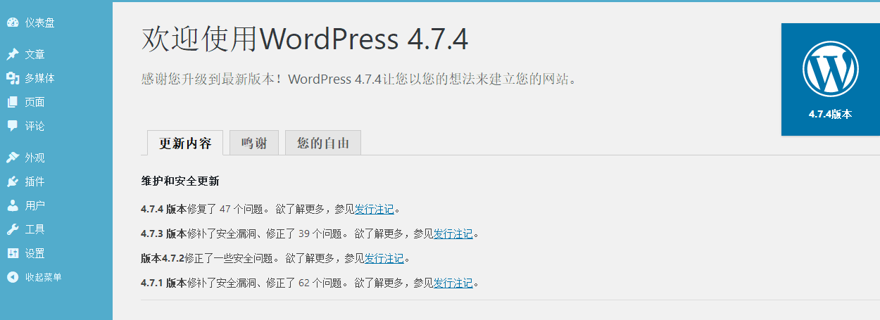
Task: Open the 仪表盘 menu item
Action: point(56,23)
